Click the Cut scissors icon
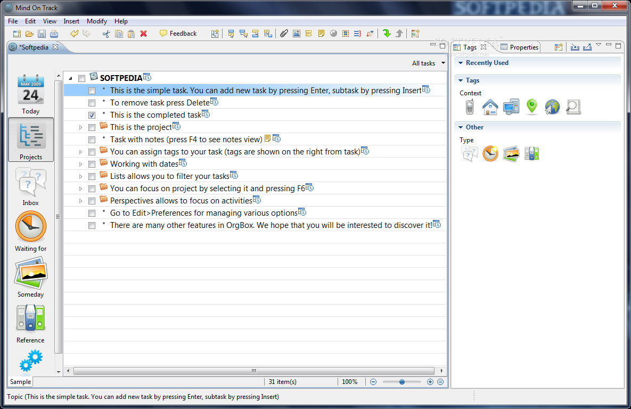The image size is (631, 409). (106, 34)
